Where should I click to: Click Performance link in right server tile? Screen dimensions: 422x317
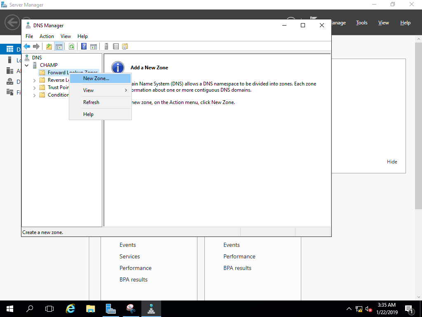click(x=239, y=256)
